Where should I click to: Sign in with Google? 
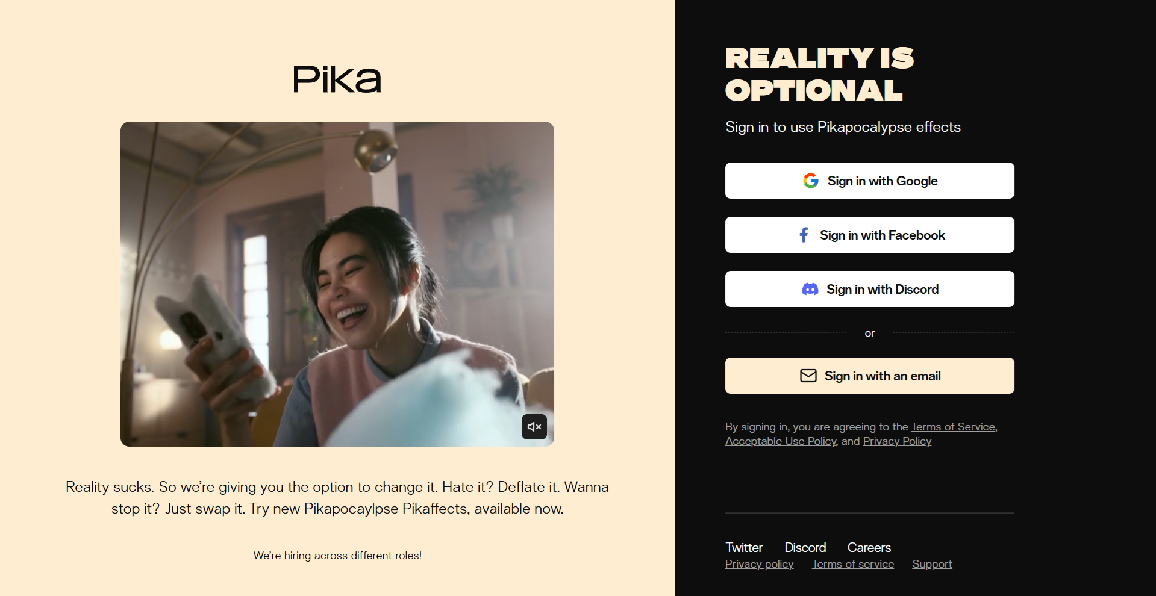(870, 181)
